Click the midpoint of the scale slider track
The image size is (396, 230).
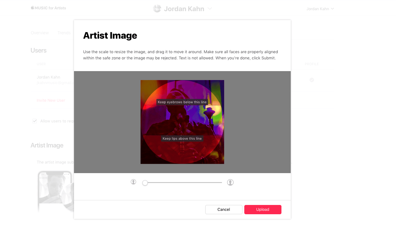(x=182, y=182)
